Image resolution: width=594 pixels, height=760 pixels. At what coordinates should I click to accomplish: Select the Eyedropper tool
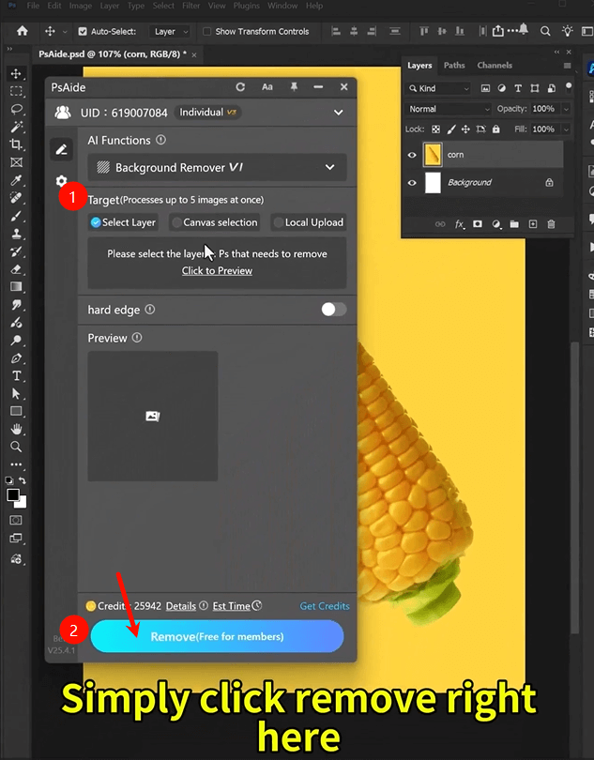[16, 180]
